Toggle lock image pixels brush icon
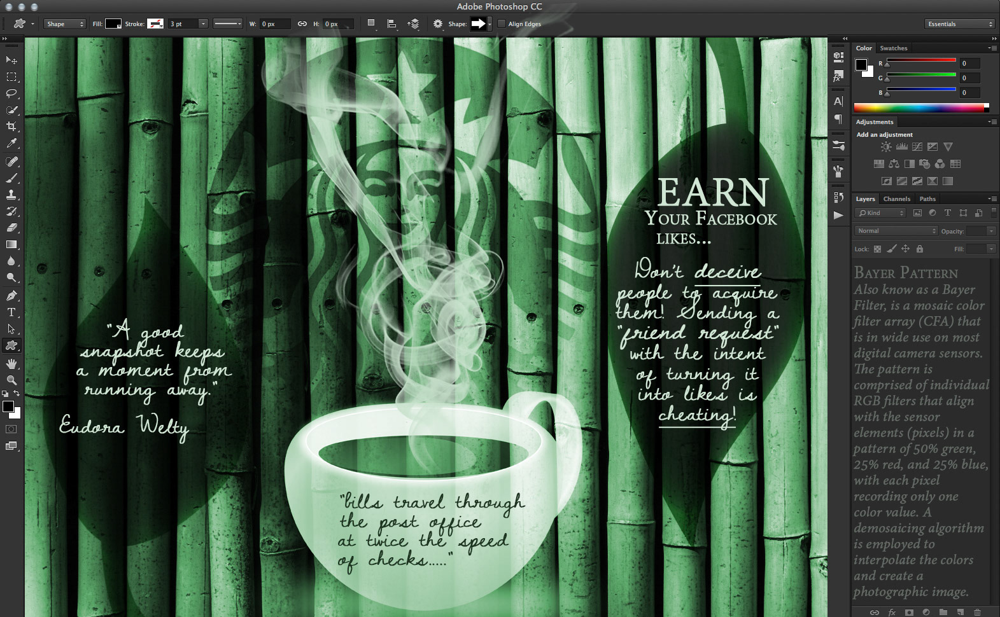 click(891, 249)
